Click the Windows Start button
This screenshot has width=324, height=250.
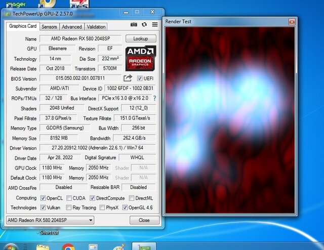[x=11, y=246]
